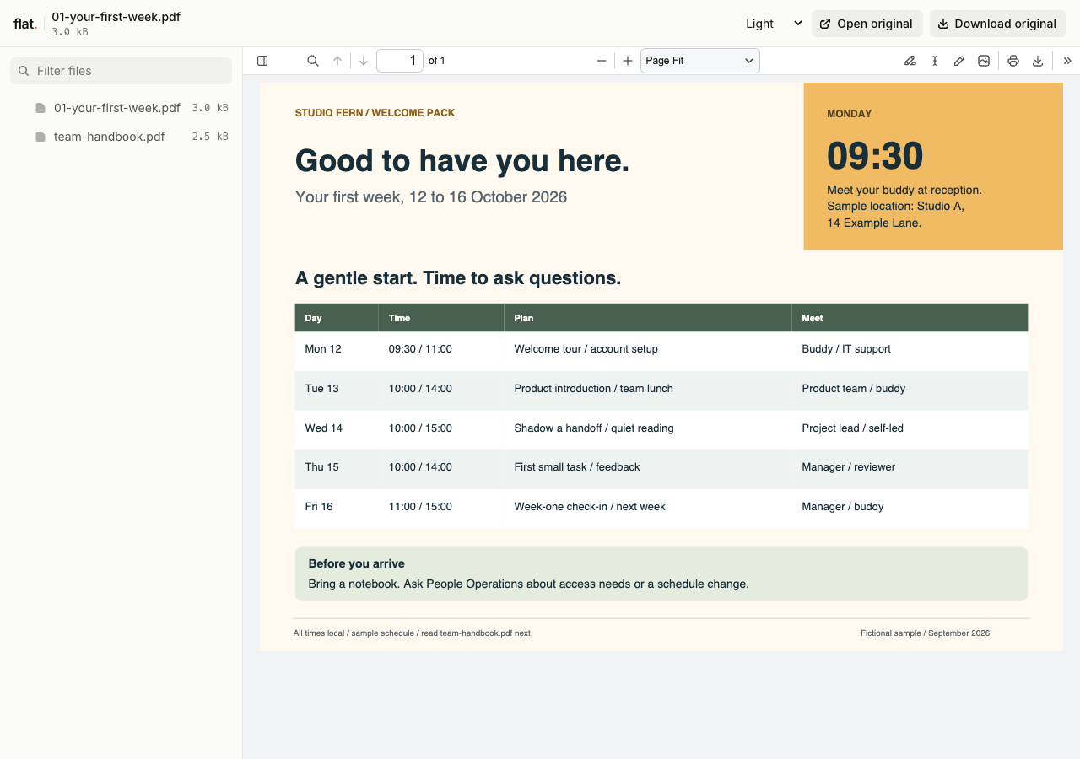This screenshot has width=1080, height=759.
Task: Print the PDF document
Action: tap(1013, 61)
